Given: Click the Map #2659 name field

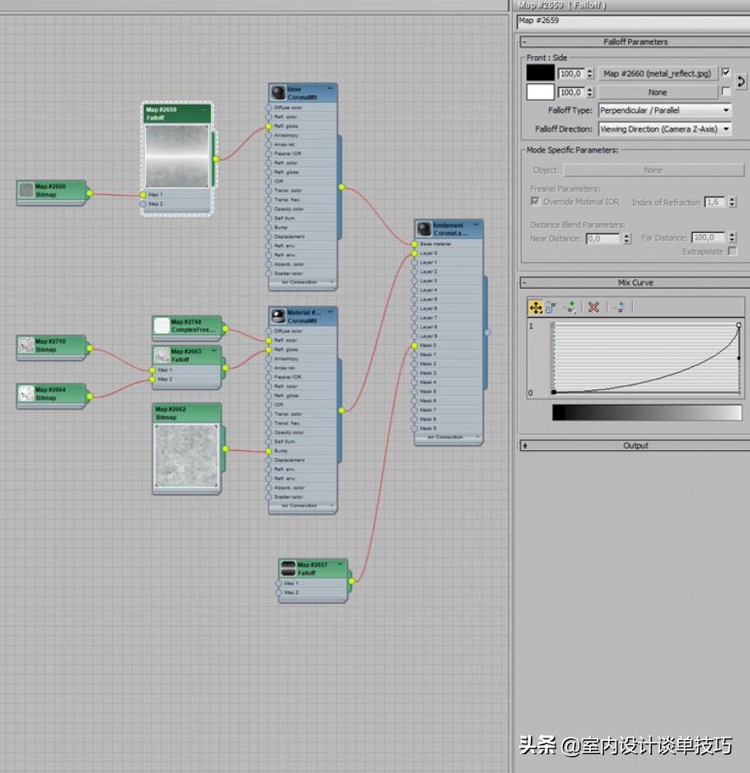Looking at the screenshot, I should point(631,21).
